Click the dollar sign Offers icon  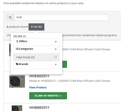point(17,41)
